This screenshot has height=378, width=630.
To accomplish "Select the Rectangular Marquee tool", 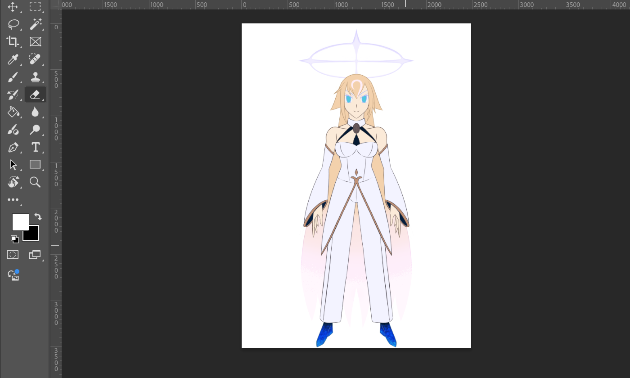I will 35,7.
